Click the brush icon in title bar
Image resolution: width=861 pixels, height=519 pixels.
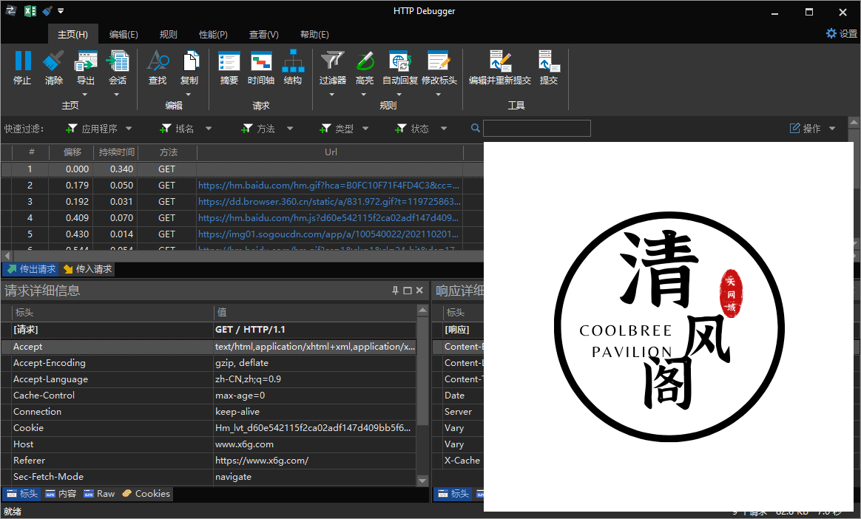point(47,11)
